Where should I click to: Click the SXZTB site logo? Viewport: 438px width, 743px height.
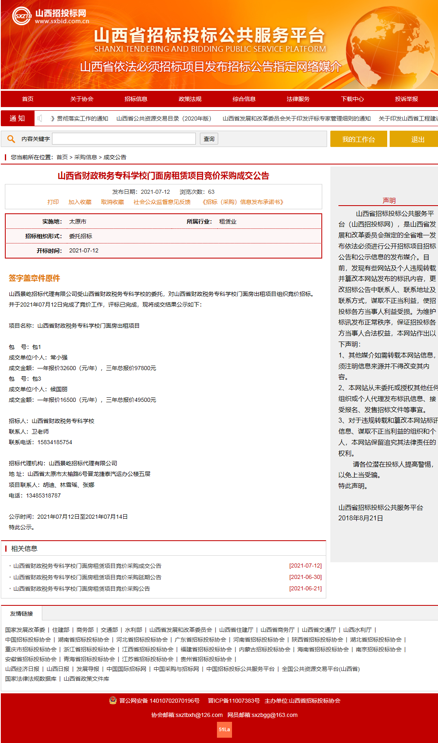click(22, 16)
